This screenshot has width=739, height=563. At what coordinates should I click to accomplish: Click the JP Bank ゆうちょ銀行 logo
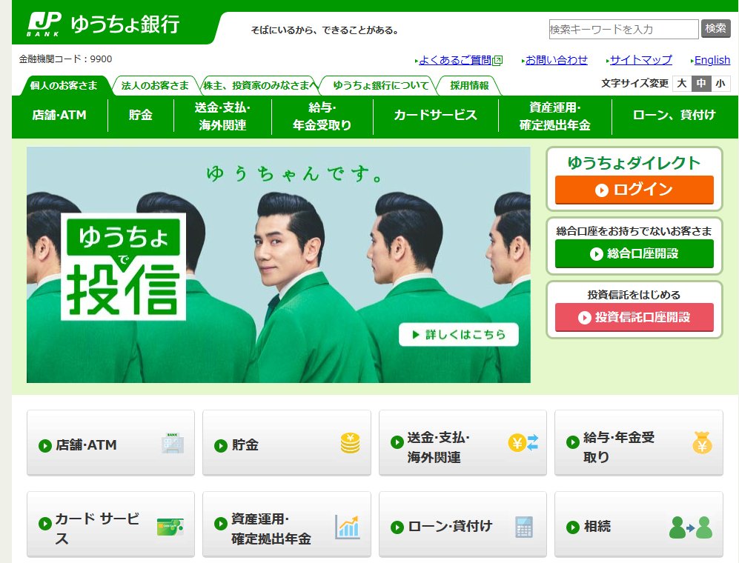point(103,24)
